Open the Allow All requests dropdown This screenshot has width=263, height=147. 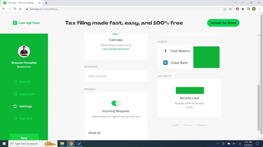116,133
